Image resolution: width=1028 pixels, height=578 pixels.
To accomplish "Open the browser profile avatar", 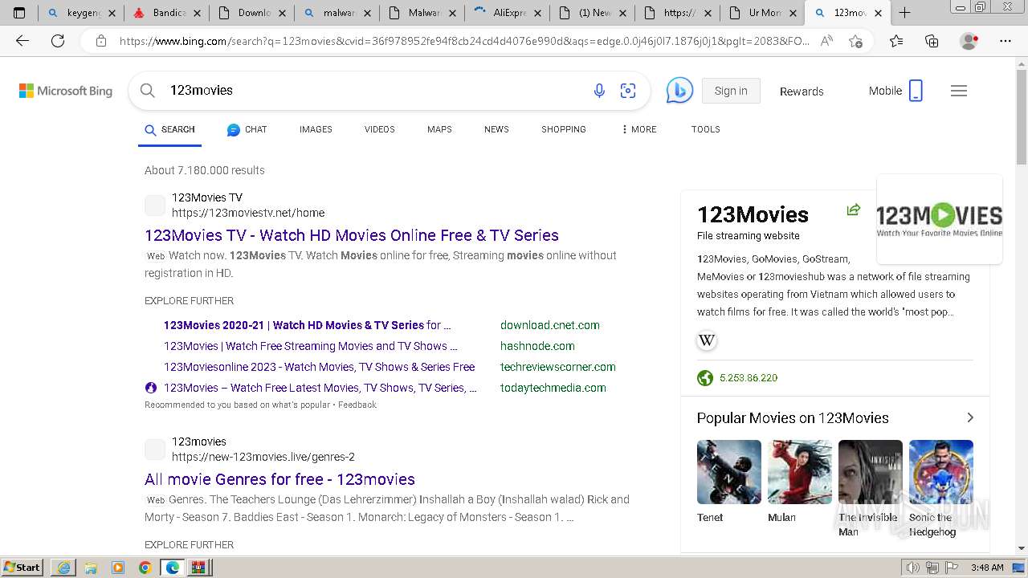I will (969, 41).
